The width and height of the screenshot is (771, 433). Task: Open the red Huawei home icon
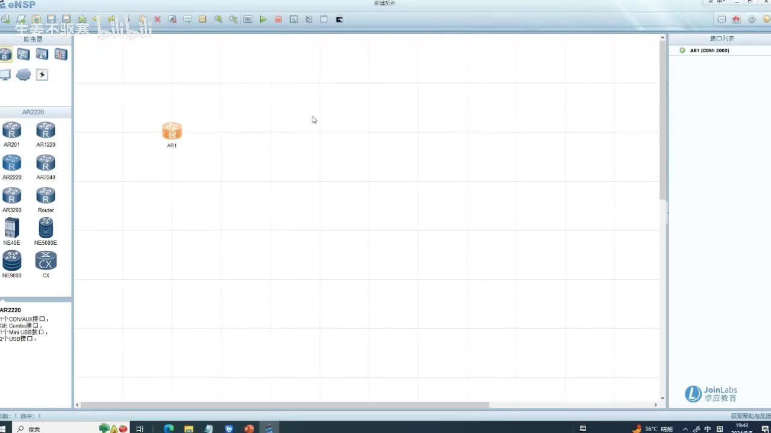pyautogui.click(x=736, y=19)
